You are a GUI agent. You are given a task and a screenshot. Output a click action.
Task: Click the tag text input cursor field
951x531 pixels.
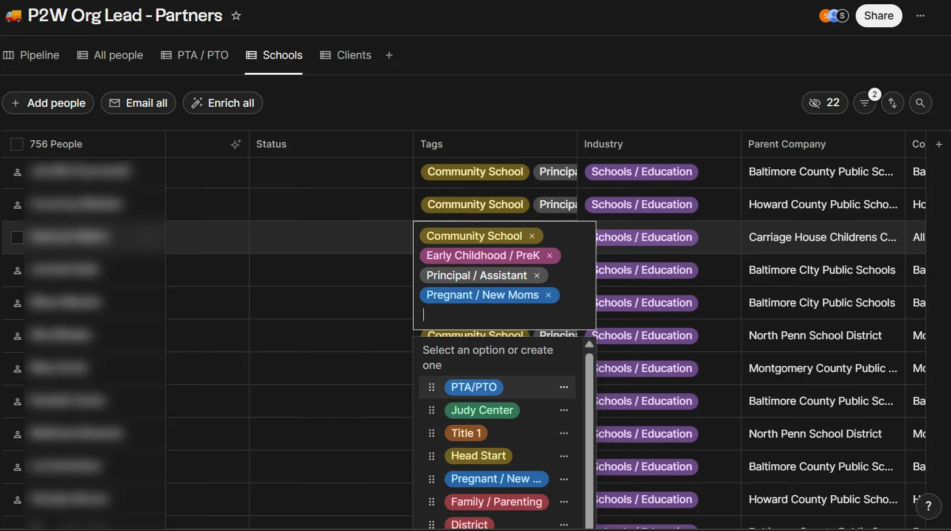tap(504, 314)
